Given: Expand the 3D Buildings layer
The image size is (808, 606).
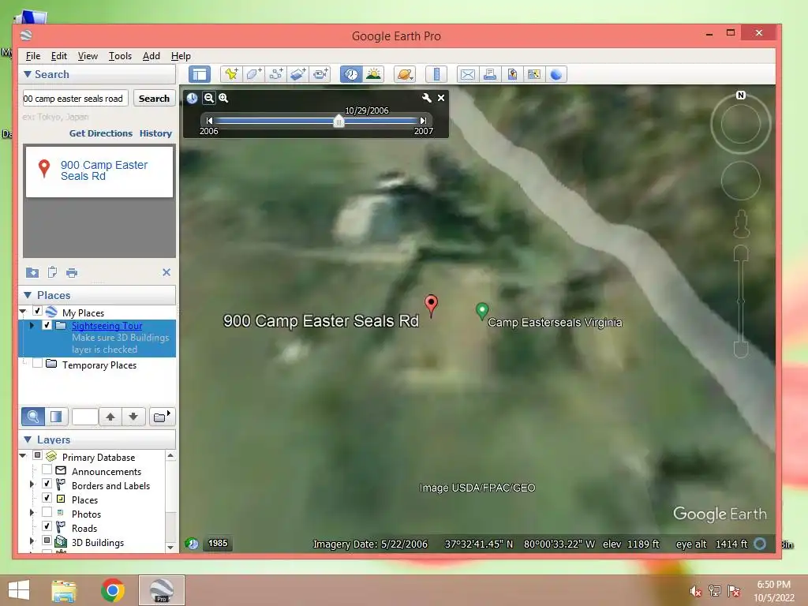Looking at the screenshot, I should (32, 541).
